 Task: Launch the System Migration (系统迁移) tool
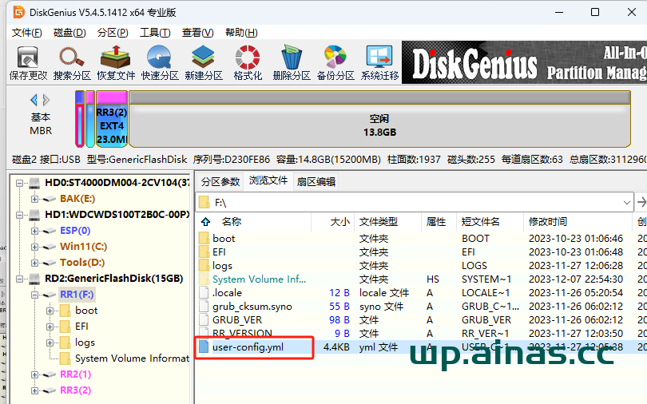[x=379, y=63]
